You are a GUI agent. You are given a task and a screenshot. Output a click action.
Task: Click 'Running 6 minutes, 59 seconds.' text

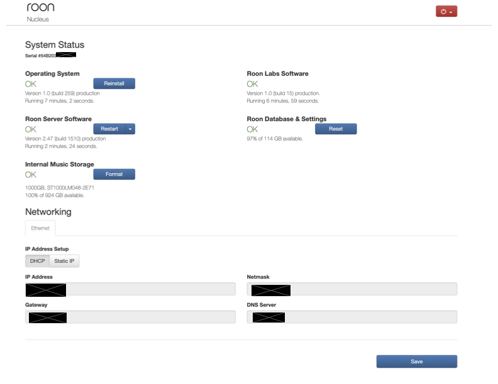283,101
